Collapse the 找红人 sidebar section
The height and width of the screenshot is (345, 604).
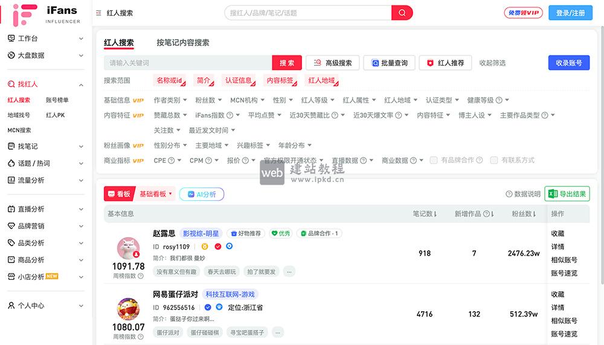click(x=82, y=84)
